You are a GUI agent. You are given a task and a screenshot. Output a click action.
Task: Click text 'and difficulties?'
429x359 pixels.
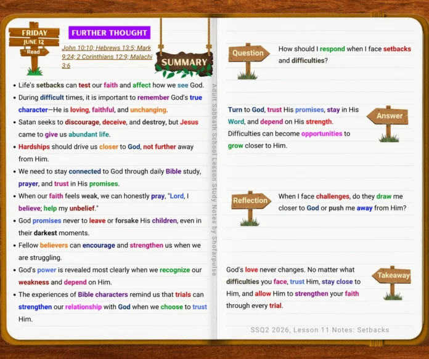[x=303, y=60]
